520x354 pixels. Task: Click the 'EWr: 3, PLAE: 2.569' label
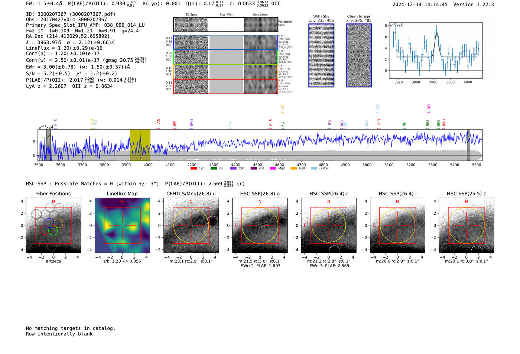coord(329,266)
